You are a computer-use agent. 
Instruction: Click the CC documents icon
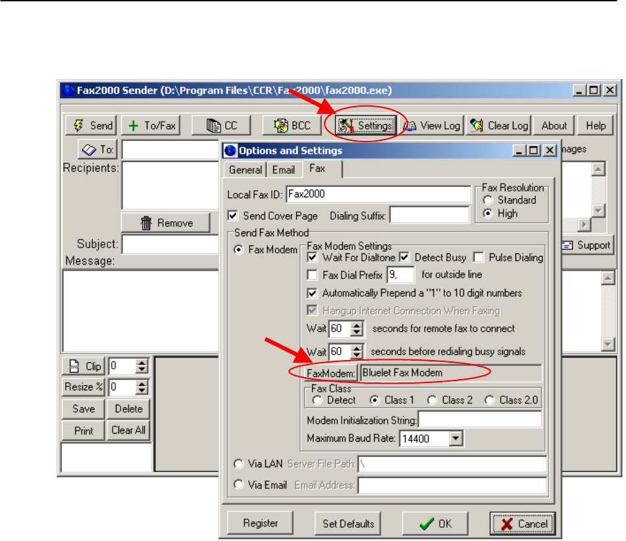click(x=213, y=126)
